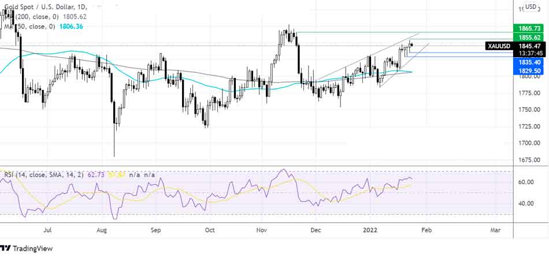Open the USD currency selector

(x=530, y=7)
